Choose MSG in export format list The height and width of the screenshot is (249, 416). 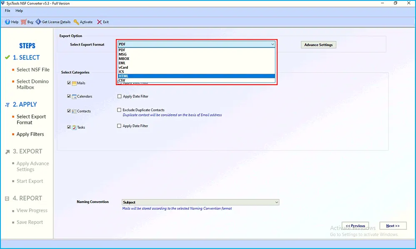point(196,54)
